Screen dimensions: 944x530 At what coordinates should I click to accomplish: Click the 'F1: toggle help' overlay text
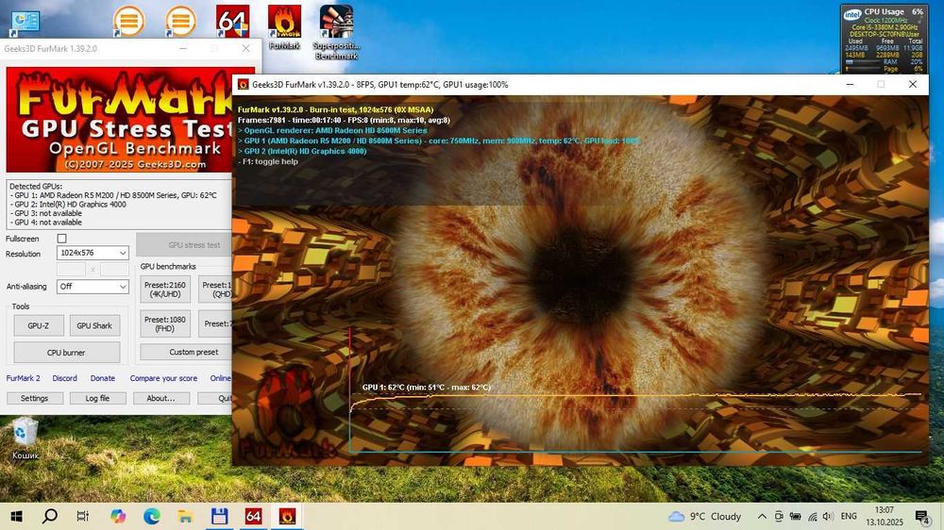(x=268, y=161)
